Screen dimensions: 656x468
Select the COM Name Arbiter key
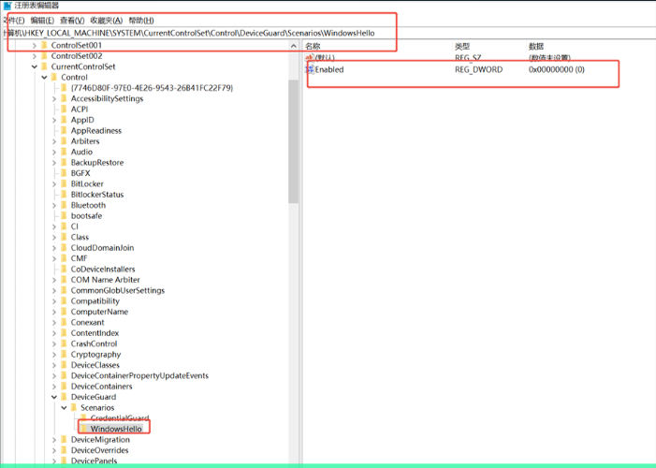[105, 280]
